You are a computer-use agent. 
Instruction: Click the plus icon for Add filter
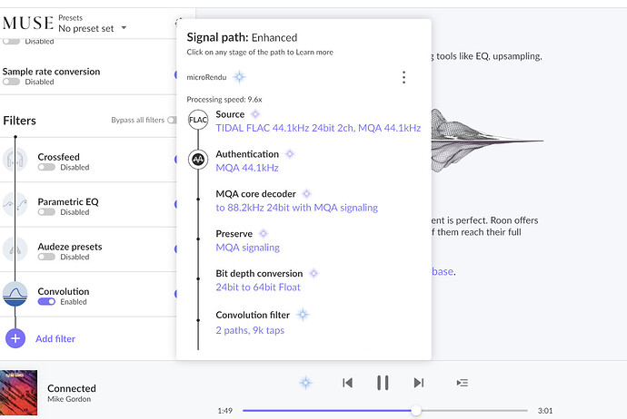tap(15, 338)
